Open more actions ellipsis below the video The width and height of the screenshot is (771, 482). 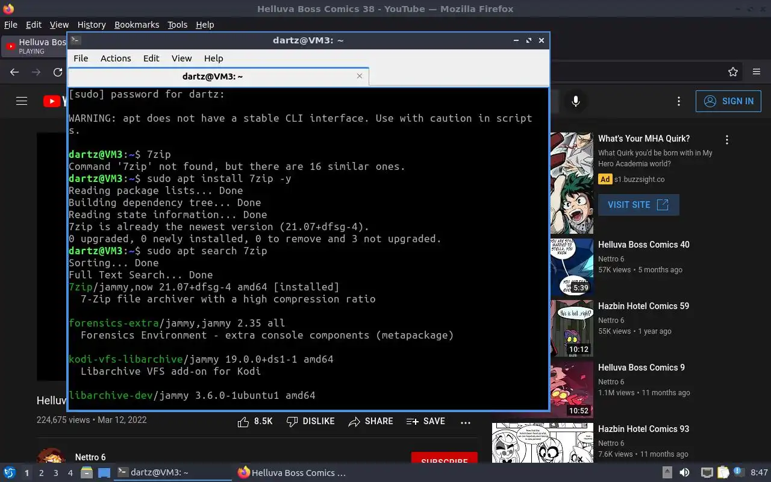[466, 422]
